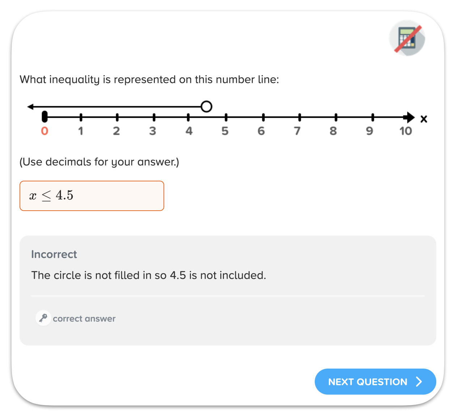
Task: Reveal the correct answer link
Action: tap(84, 319)
